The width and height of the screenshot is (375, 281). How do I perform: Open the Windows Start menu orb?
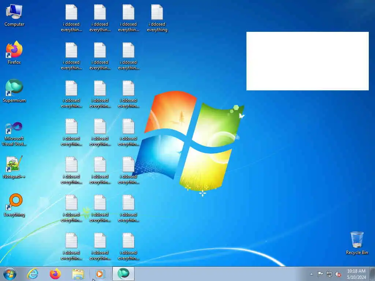(x=10, y=274)
